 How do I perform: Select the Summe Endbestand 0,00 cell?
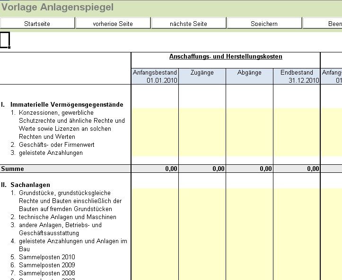pos(297,169)
